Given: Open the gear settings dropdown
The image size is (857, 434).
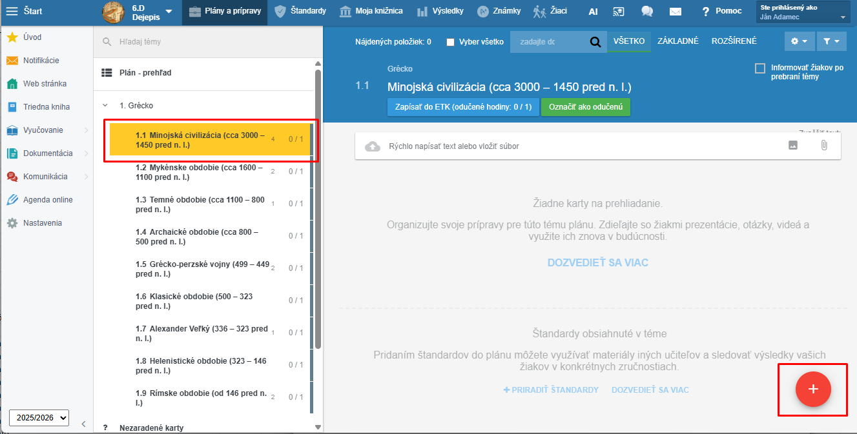Looking at the screenshot, I should 799,41.
